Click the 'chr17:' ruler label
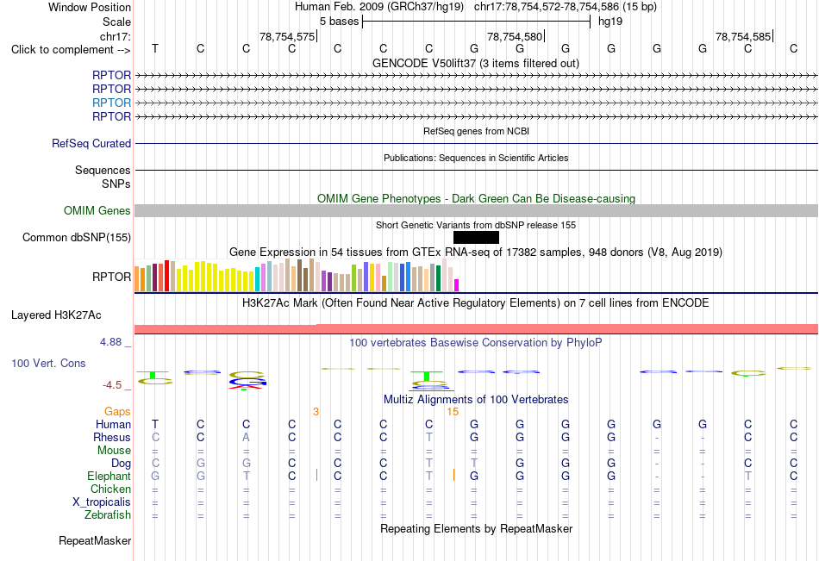Image resolution: width=819 pixels, height=561 pixels. point(116,36)
